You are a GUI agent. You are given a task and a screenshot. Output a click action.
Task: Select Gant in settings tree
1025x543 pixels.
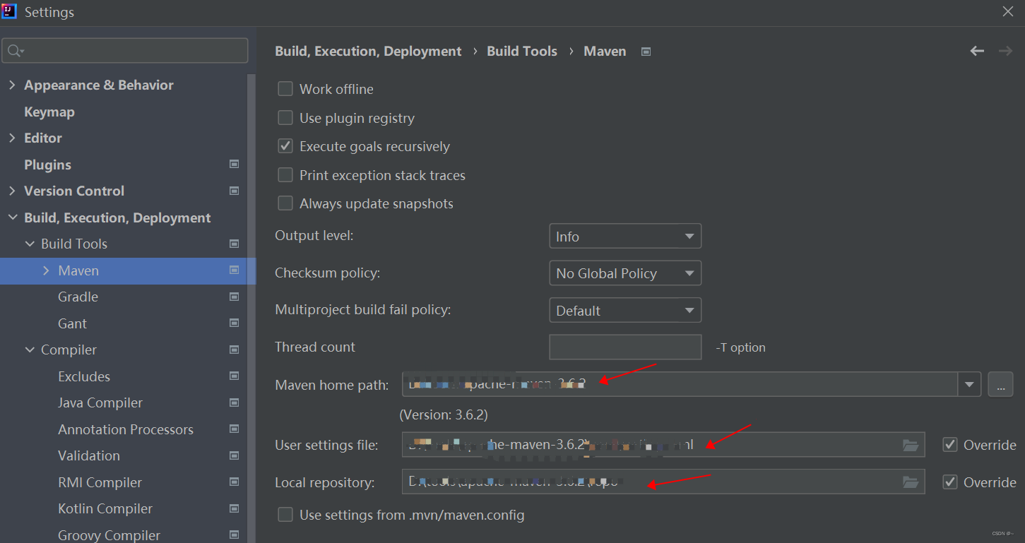(72, 323)
